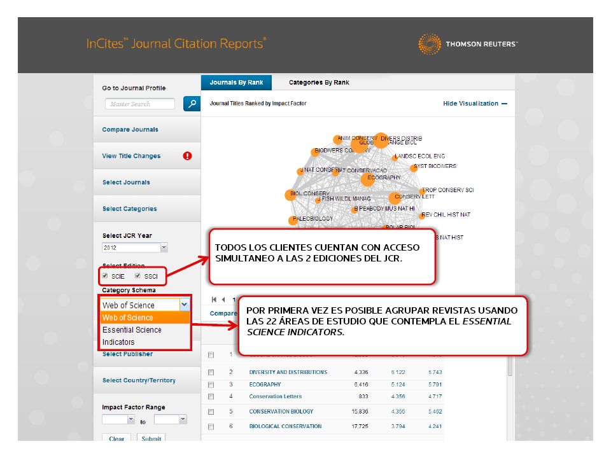611x458 pixels.
Task: Click the J NAT CONSERV node
Action: coord(300,171)
